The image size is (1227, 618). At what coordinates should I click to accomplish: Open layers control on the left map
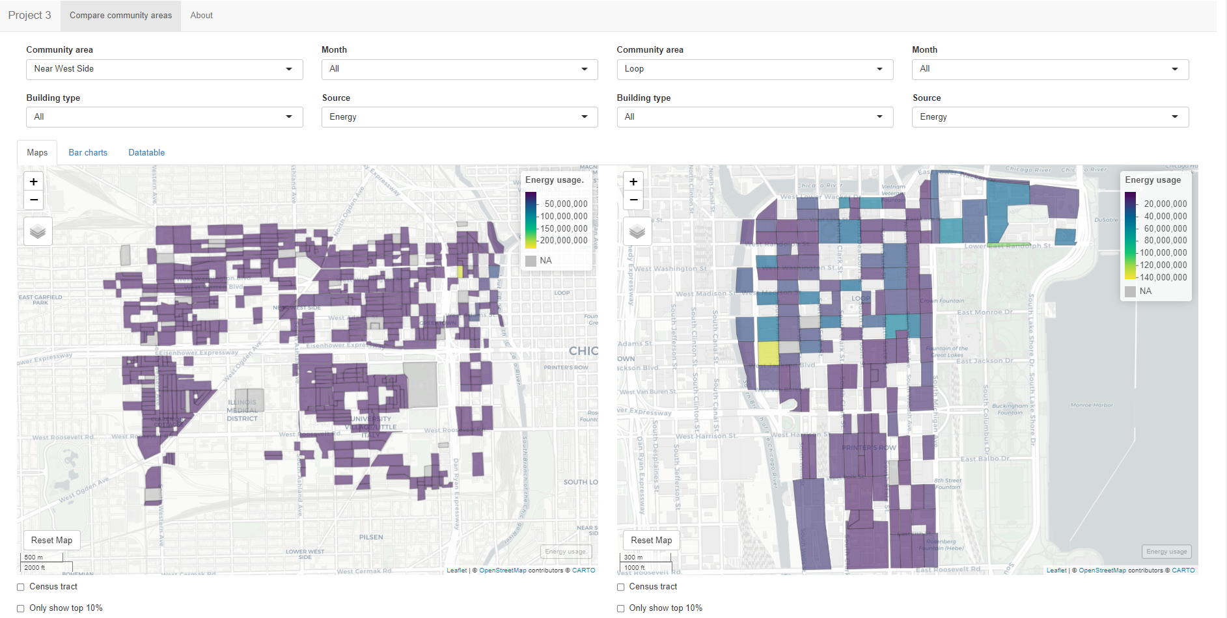click(x=38, y=232)
